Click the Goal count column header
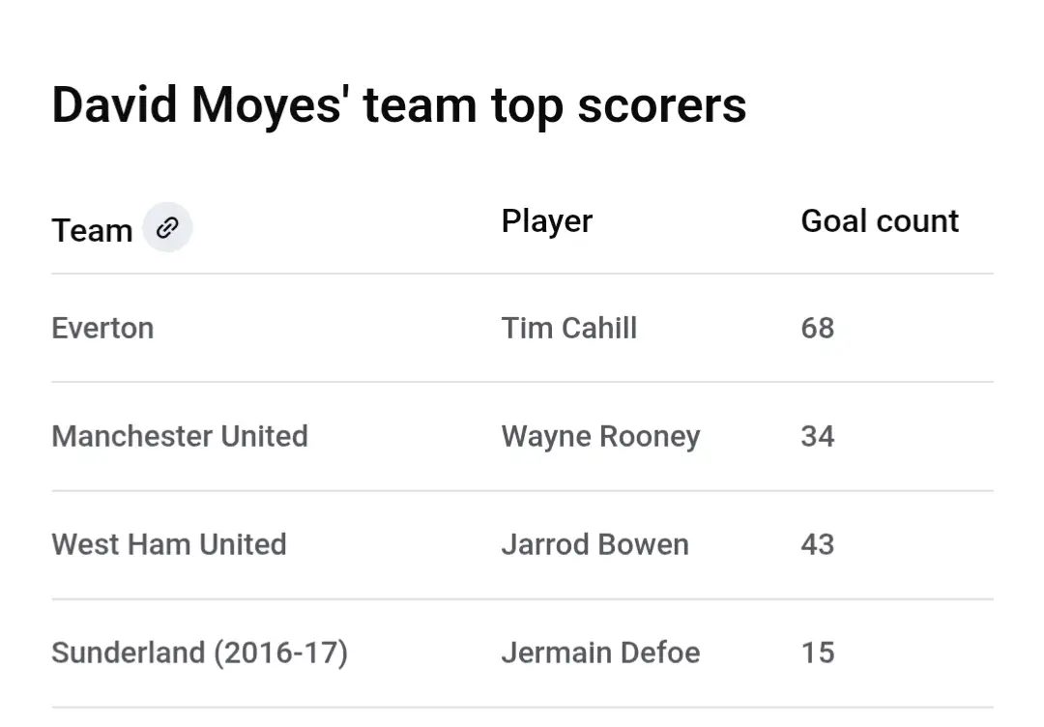Screen dimensions: 1044x727 tap(880, 221)
